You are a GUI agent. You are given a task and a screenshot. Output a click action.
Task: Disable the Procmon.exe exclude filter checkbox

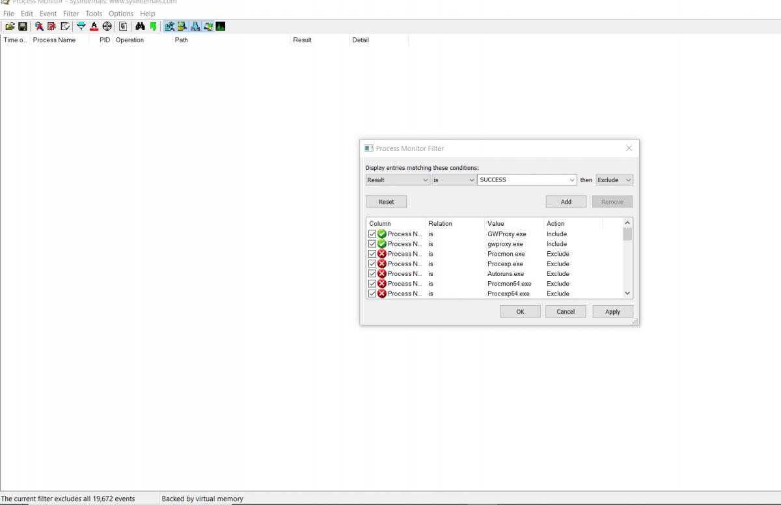click(x=372, y=254)
